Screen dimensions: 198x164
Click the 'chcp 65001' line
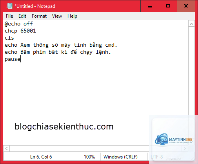pyautogui.click(x=20, y=31)
